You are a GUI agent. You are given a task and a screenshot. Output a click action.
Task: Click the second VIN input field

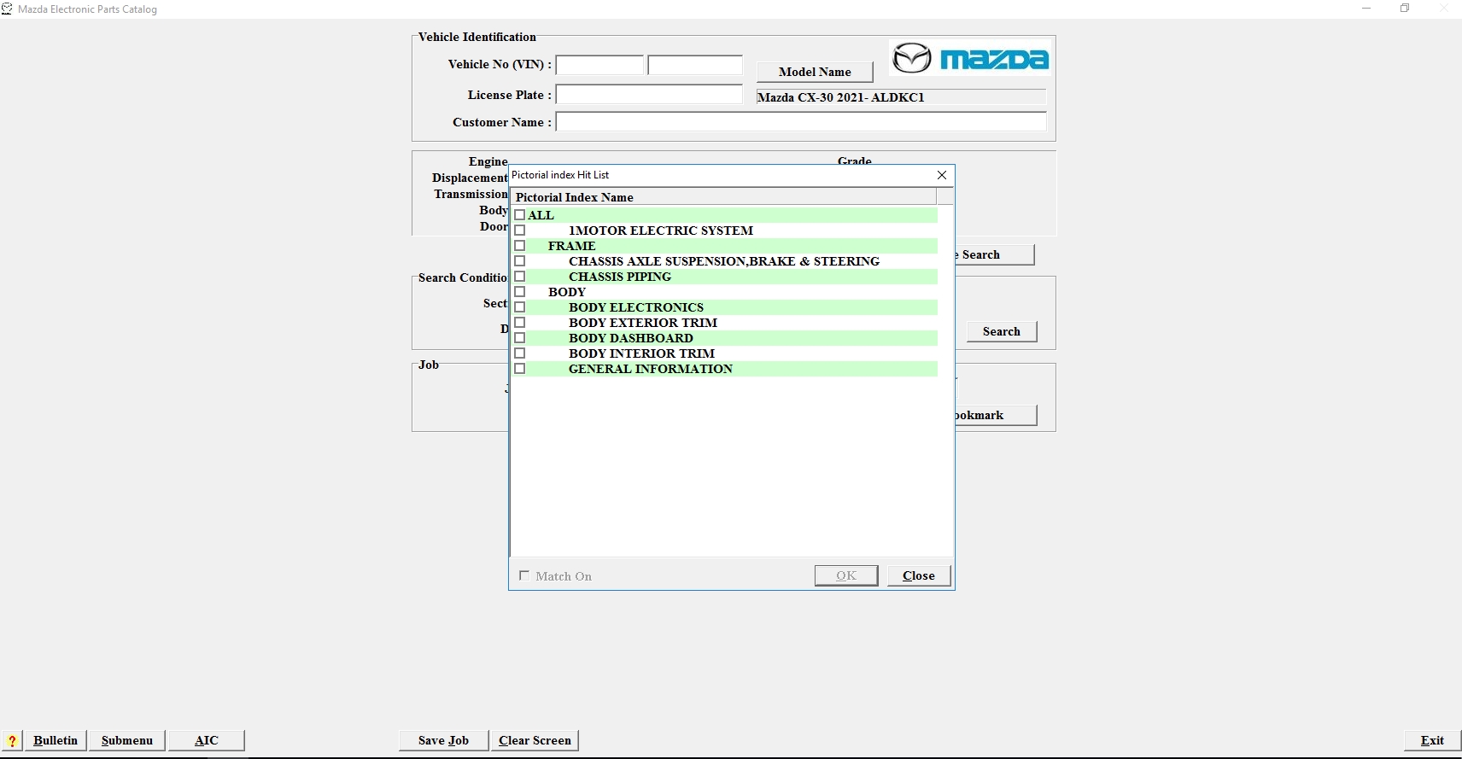[x=695, y=65]
